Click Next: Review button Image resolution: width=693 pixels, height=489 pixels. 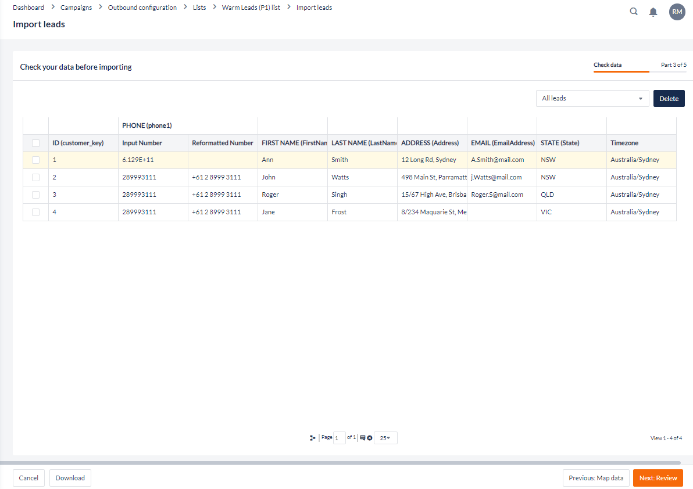[x=658, y=478]
